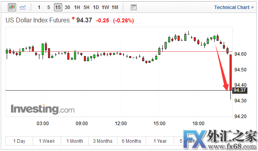Click the US Dollar Index Futures title
This screenshot has width=258, height=151.
pos(38,20)
